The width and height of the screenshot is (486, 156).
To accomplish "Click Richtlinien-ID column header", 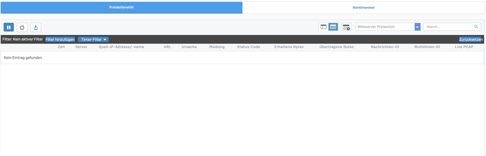I will (x=427, y=47).
